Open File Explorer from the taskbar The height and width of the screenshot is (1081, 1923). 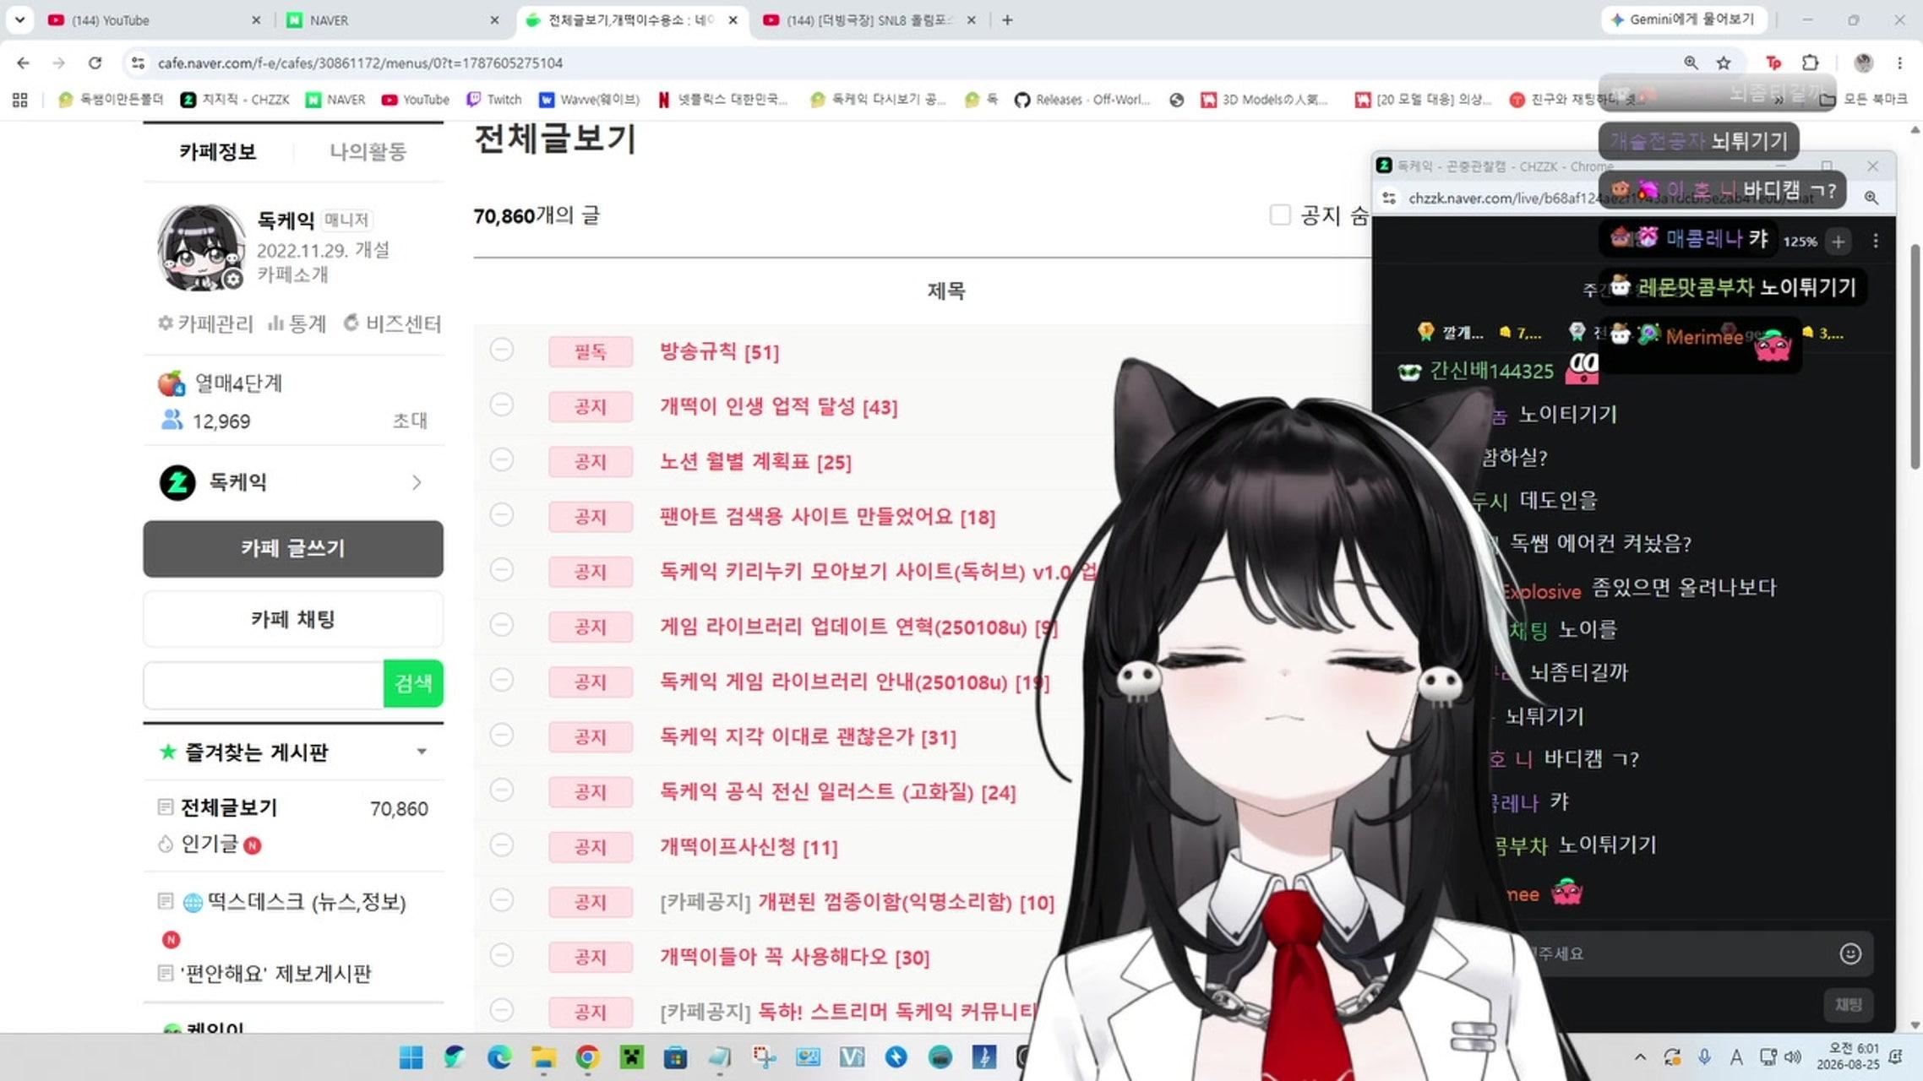543,1057
